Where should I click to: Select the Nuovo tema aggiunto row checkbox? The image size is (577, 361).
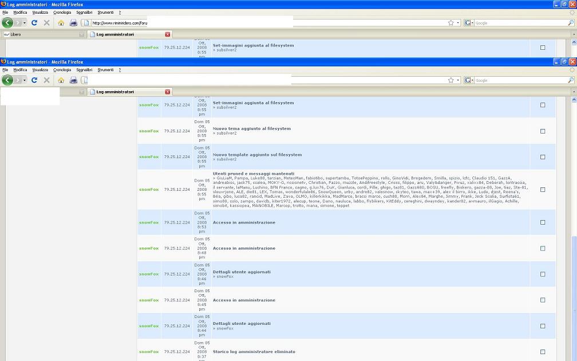coord(543,131)
